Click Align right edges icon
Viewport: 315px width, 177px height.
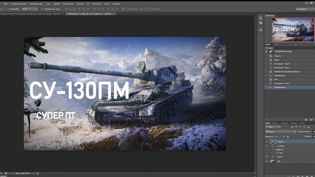coord(88,9)
